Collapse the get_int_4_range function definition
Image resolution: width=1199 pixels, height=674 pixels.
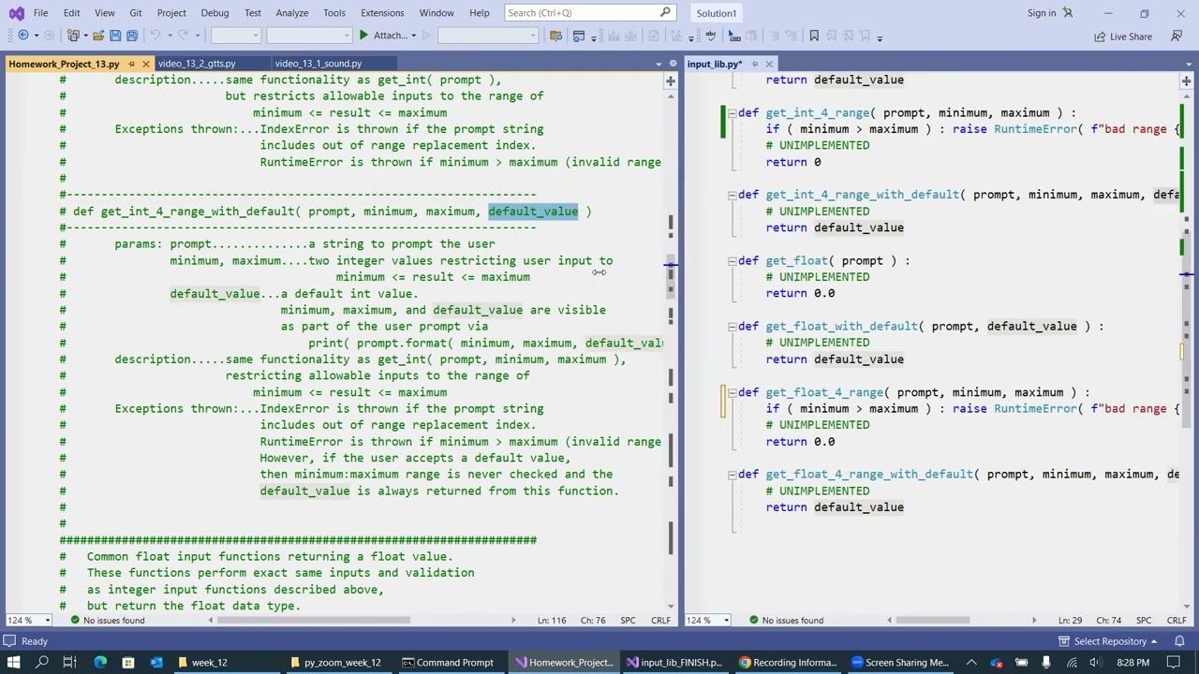tap(732, 113)
